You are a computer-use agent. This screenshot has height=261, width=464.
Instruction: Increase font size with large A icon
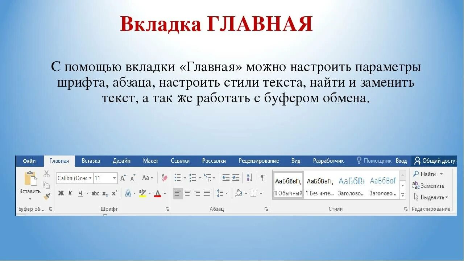123,178
